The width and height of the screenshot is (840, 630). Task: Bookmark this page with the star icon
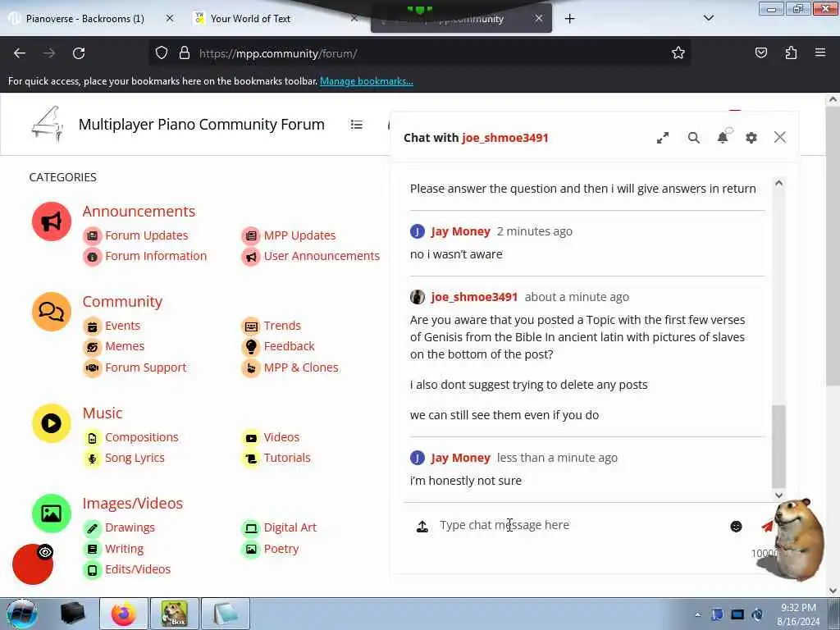click(678, 52)
